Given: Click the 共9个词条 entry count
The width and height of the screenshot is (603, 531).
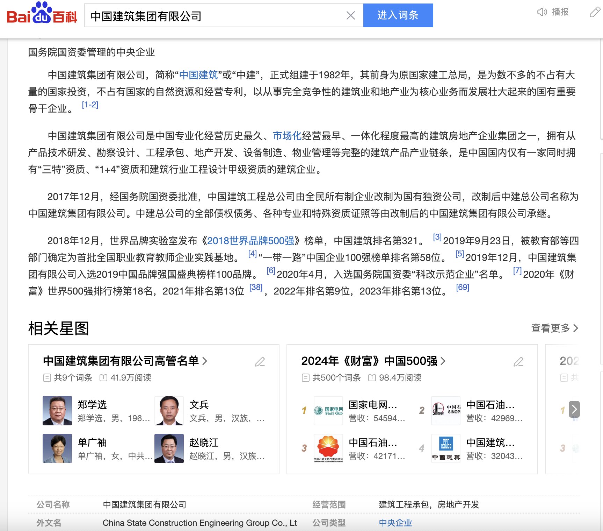Looking at the screenshot, I should (x=68, y=378).
